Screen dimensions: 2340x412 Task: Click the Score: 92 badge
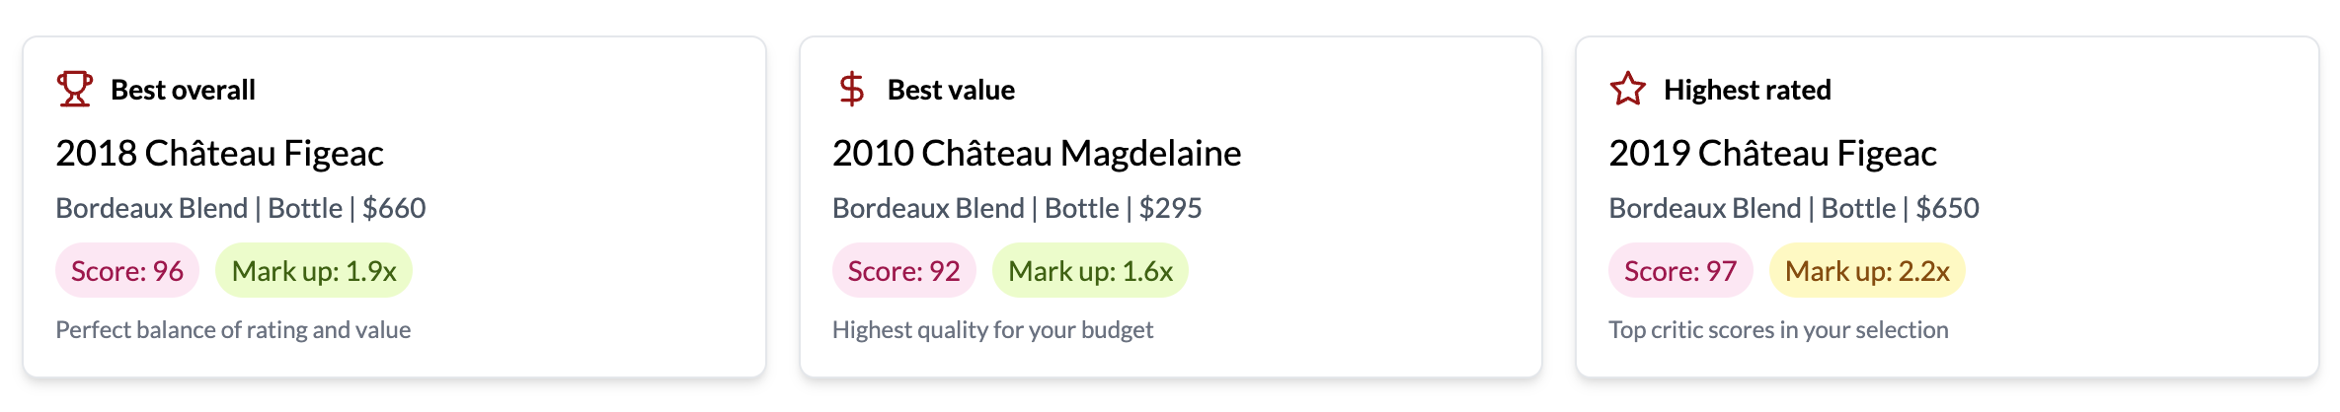(903, 271)
